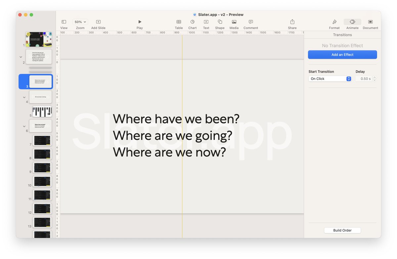Viewport: 397px width, 259px height.
Task: Select slide 7 thumbnail
Action: tap(42, 140)
